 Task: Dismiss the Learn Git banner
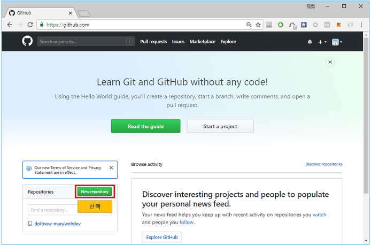tap(330, 62)
